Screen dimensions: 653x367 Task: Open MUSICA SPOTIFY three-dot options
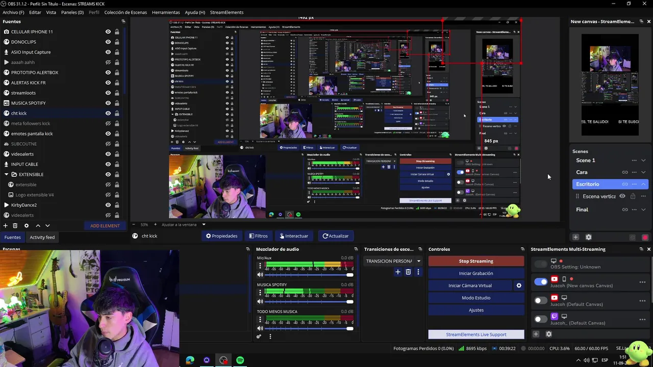260,293
